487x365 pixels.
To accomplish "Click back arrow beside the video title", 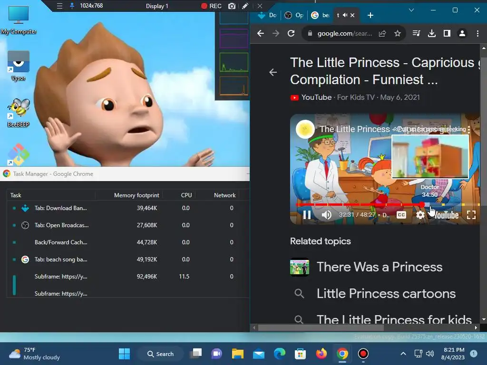I will (273, 72).
